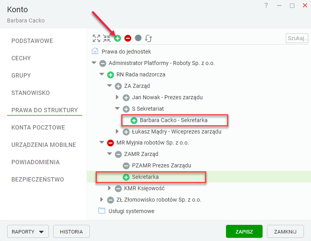Expand the Jan Nowak - Prezes zarządu node

coord(117,97)
